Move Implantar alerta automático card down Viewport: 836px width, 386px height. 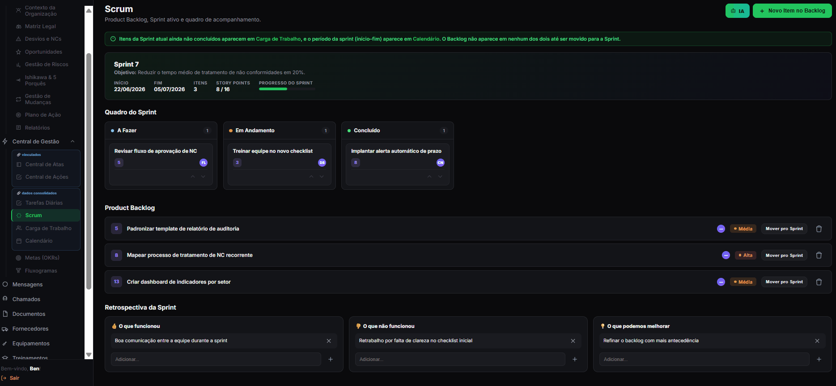coord(440,177)
